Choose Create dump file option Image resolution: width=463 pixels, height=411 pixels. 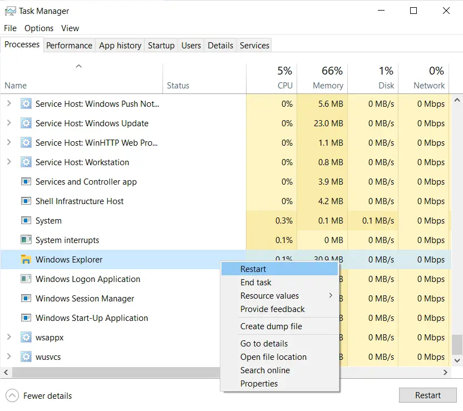(279, 326)
